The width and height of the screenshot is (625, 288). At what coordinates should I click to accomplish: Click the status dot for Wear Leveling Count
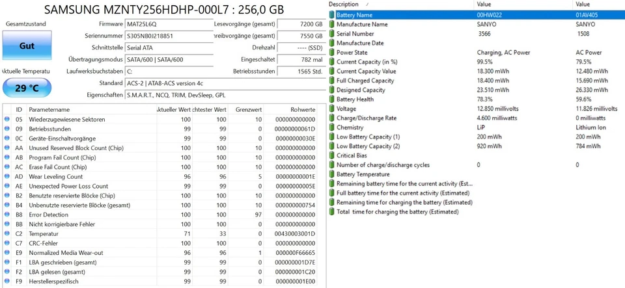7,177
